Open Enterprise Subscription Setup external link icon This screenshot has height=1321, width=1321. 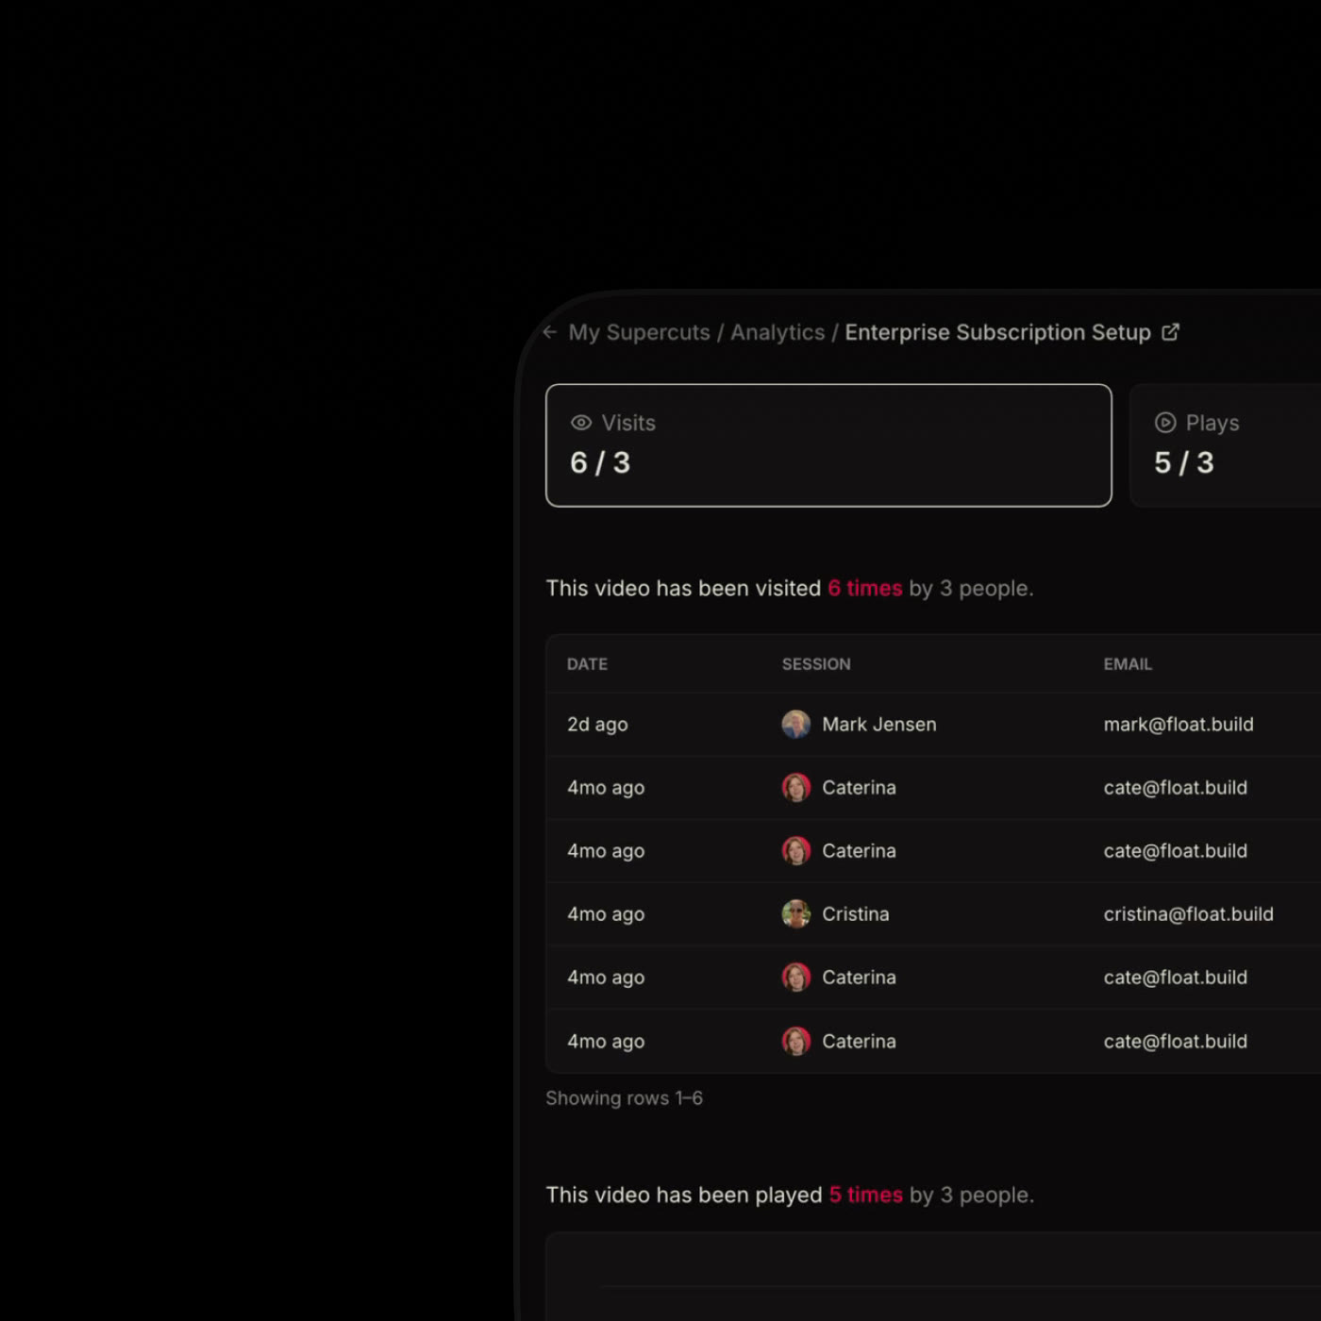[1170, 332]
